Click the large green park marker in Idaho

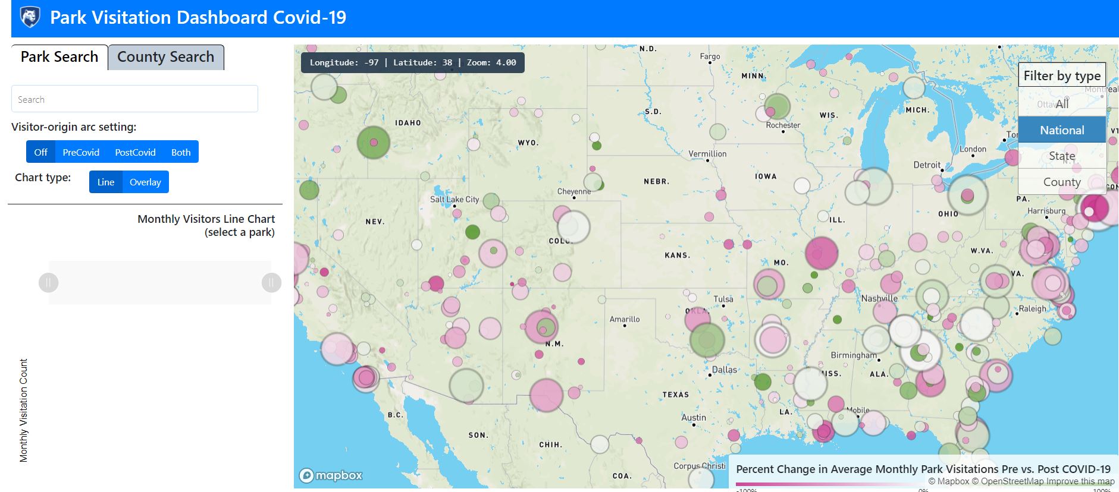(x=373, y=142)
